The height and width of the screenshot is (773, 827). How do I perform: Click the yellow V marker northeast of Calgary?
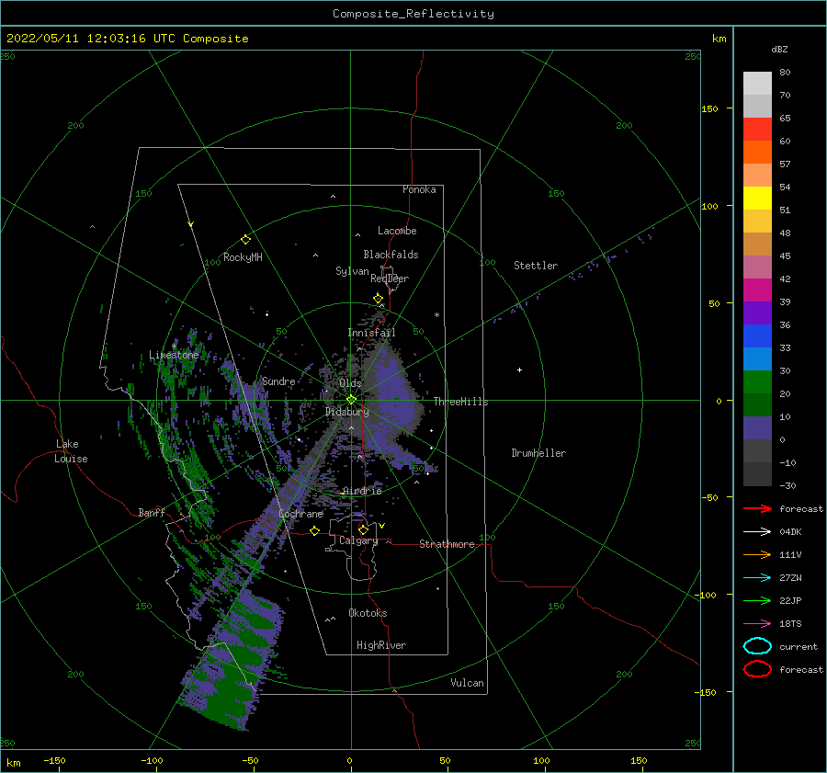click(382, 526)
